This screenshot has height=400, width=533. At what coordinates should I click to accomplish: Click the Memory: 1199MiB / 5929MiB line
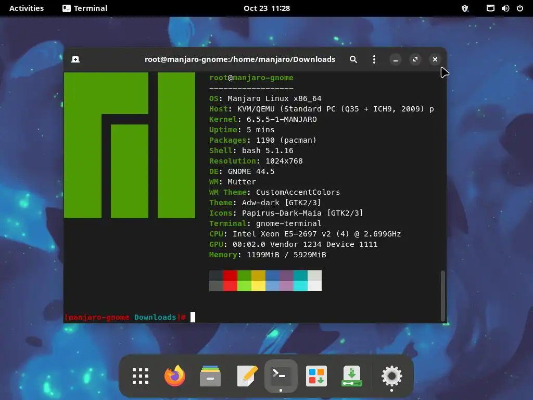[x=268, y=255]
